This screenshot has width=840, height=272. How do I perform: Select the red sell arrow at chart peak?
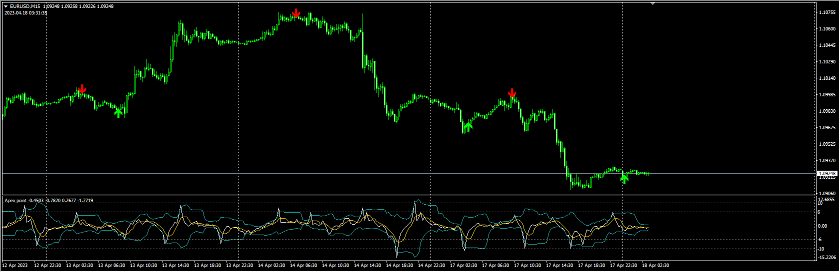[x=296, y=13]
